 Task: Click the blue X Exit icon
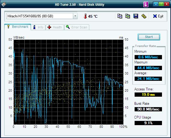coord(155,16)
